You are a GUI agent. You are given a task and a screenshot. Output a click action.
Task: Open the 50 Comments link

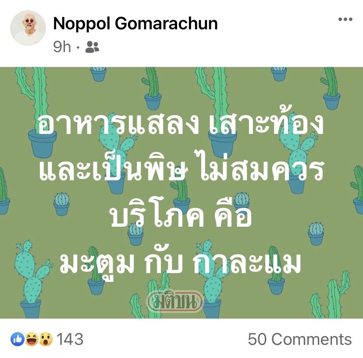pyautogui.click(x=300, y=339)
